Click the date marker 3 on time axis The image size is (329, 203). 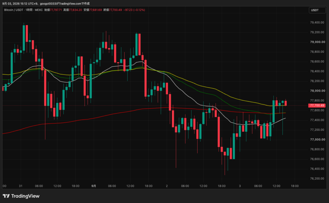[x=240, y=186]
